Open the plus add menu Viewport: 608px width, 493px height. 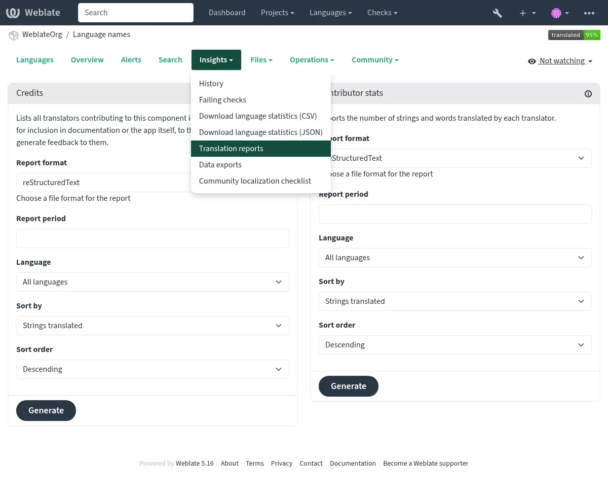(527, 13)
